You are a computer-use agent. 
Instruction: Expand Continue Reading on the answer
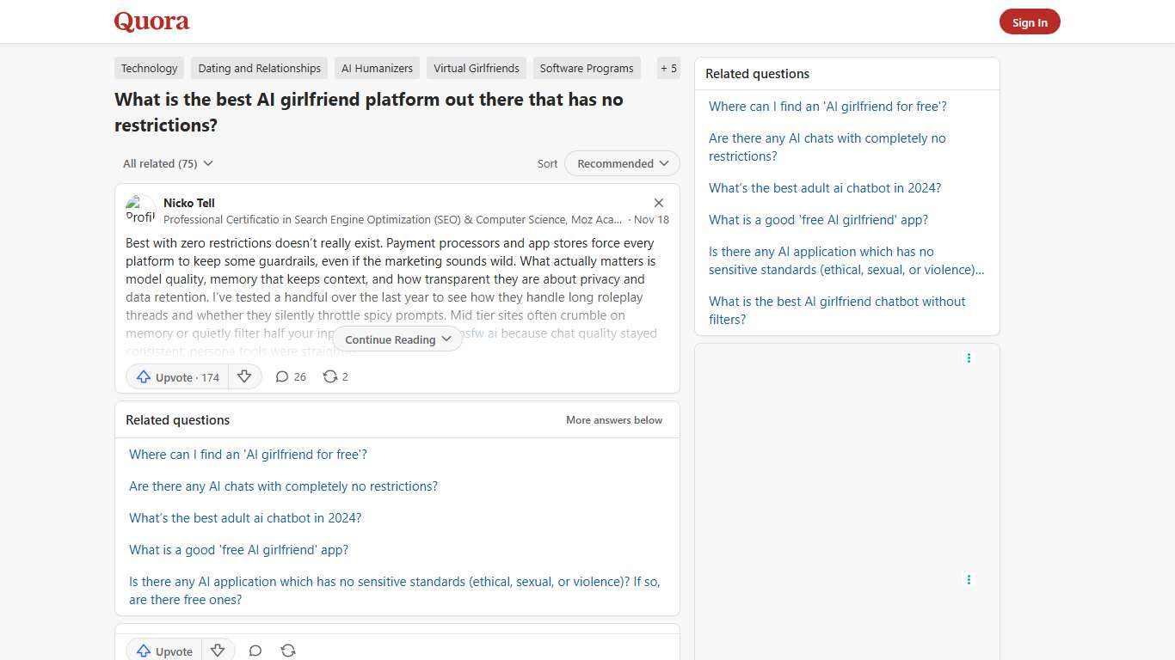(x=397, y=339)
